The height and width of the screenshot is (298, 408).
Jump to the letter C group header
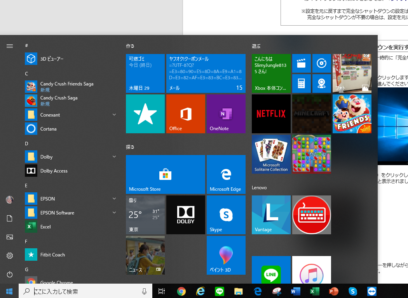point(26,74)
